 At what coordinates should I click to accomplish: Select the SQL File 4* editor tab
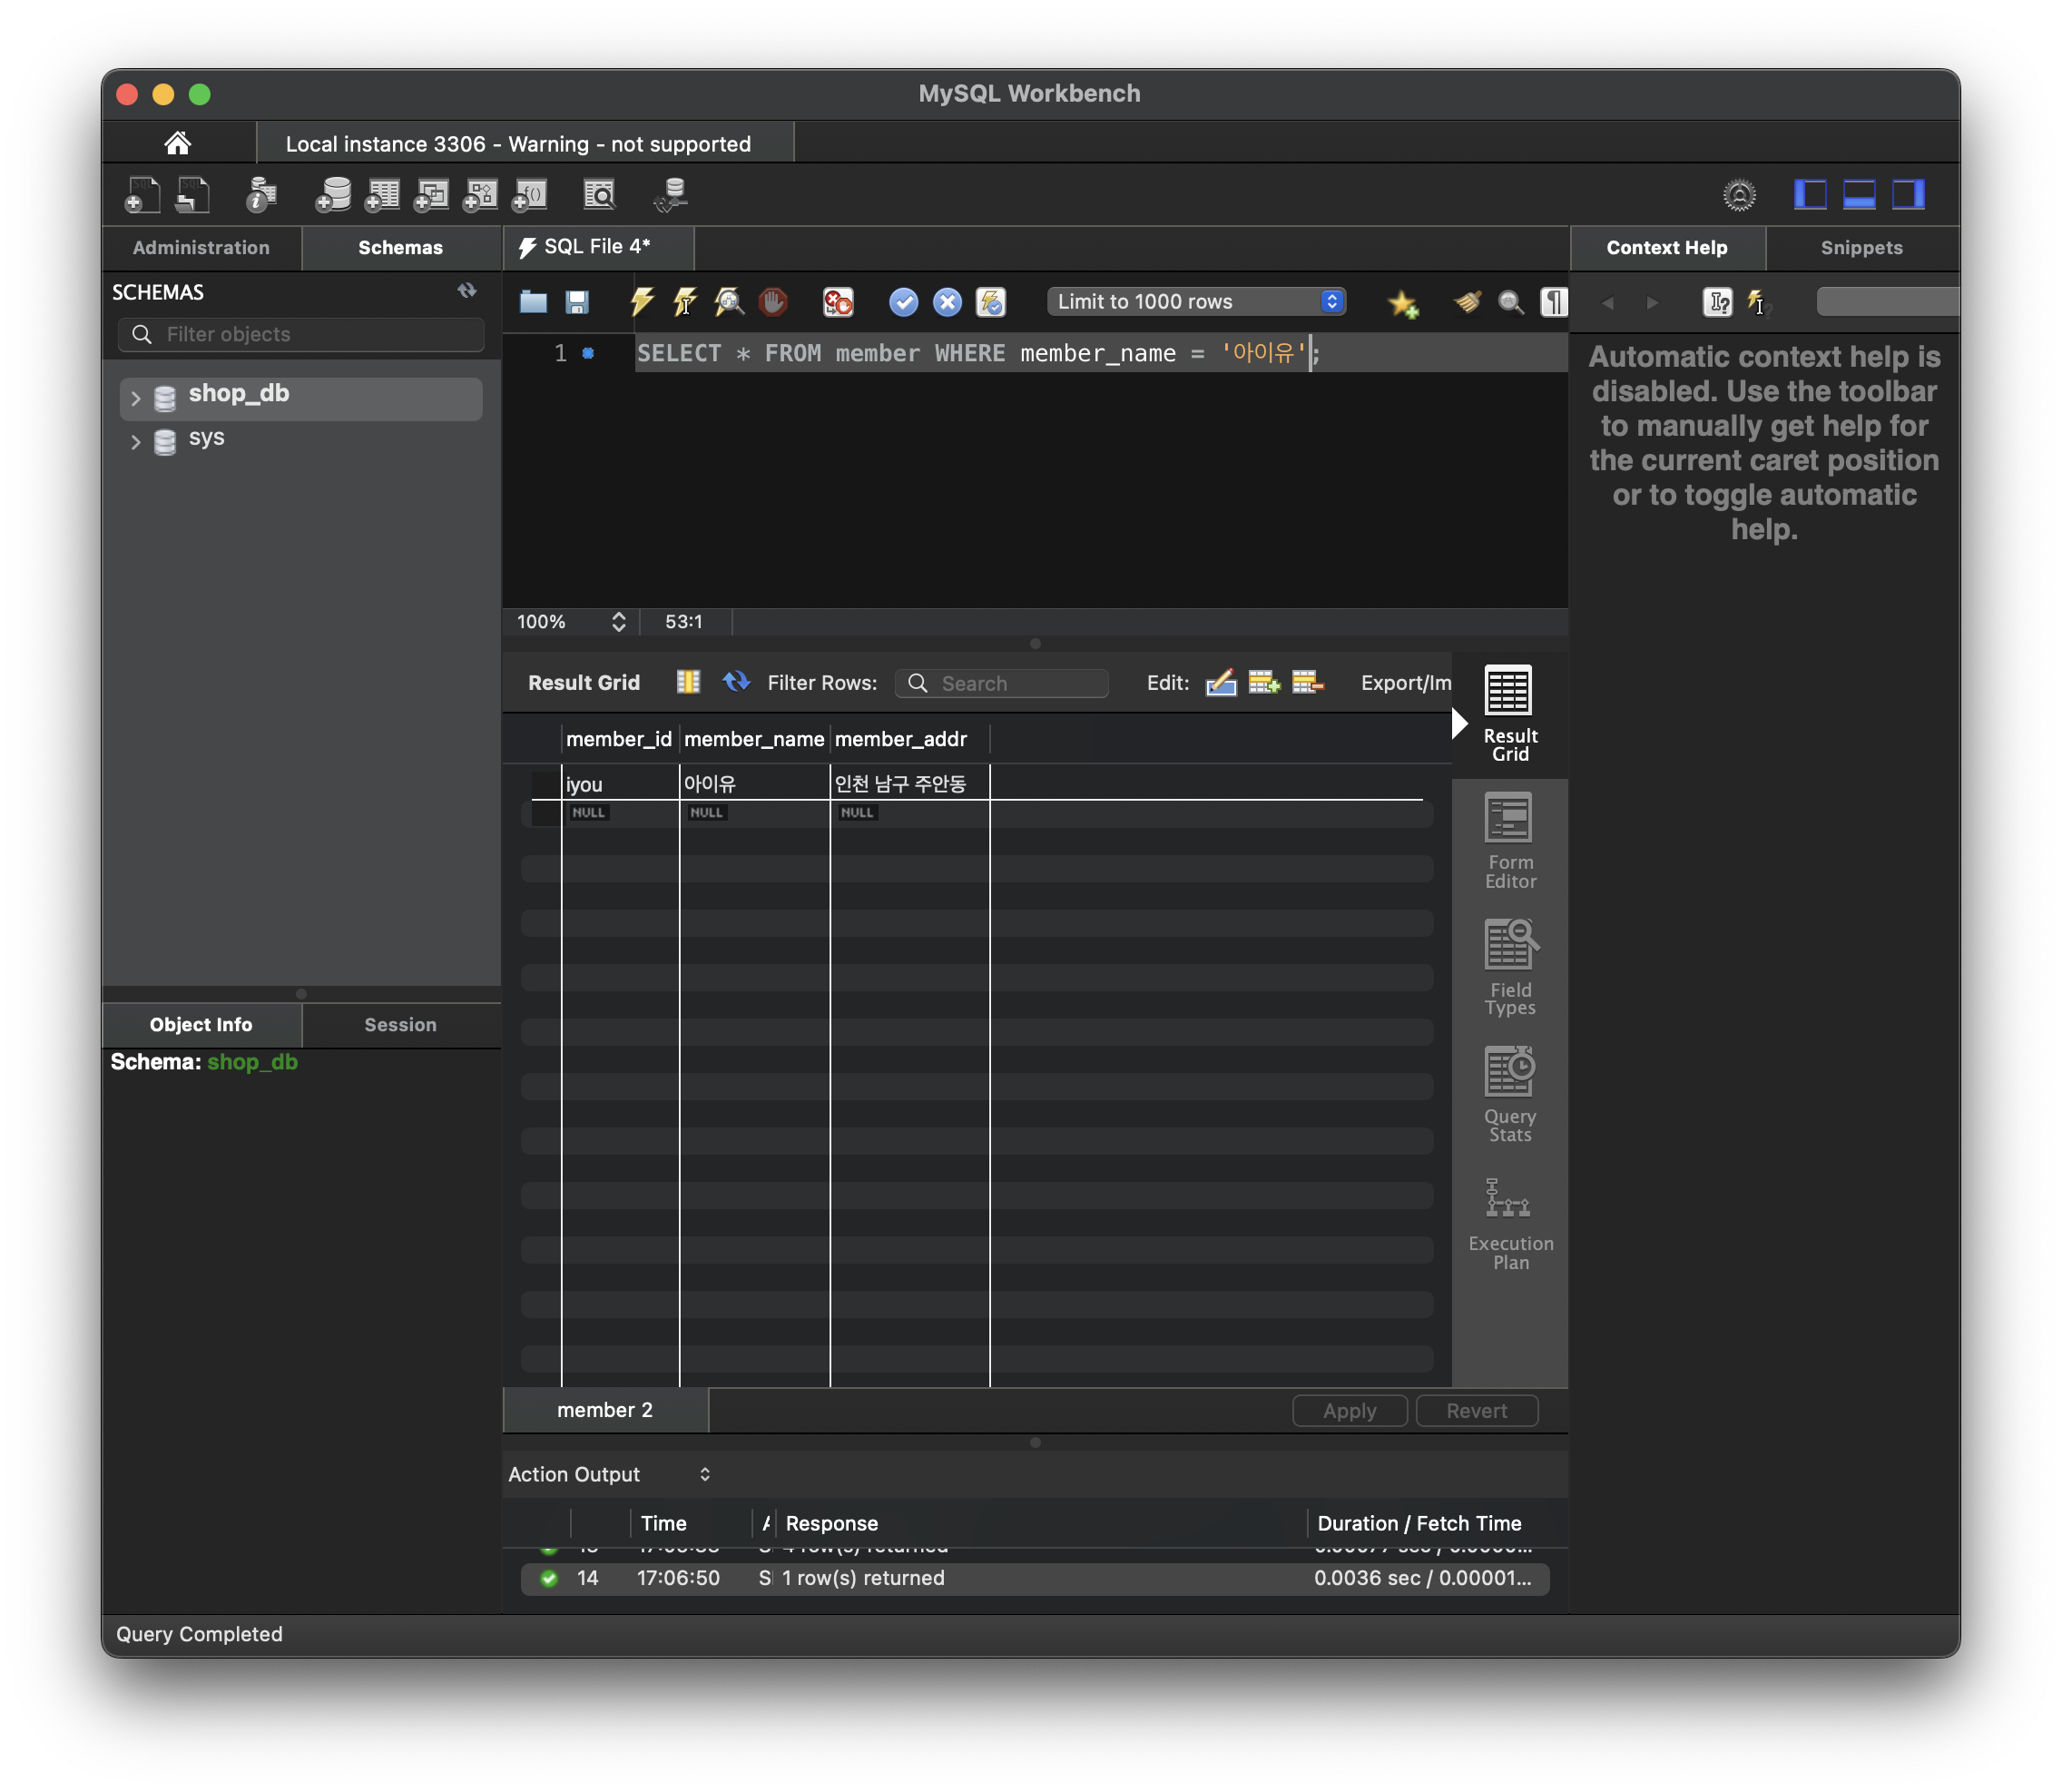598,247
